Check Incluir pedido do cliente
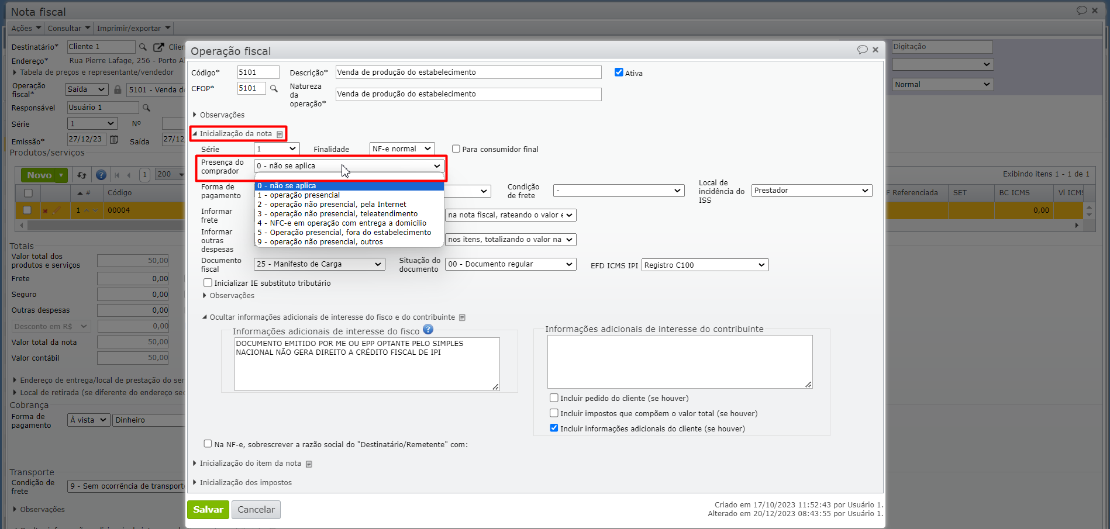The image size is (1110, 529). [554, 398]
